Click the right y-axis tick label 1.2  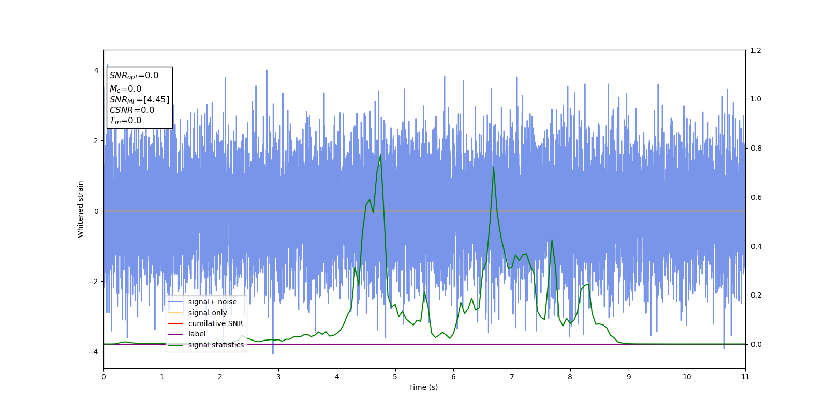(x=756, y=50)
